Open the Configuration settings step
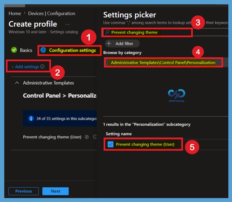 coord(73,50)
